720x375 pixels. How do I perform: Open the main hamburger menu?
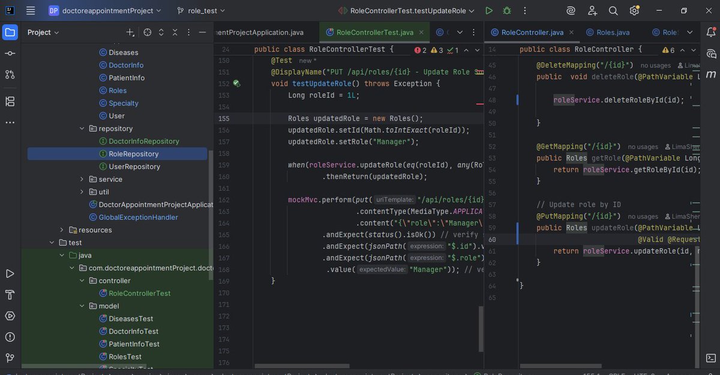click(31, 11)
